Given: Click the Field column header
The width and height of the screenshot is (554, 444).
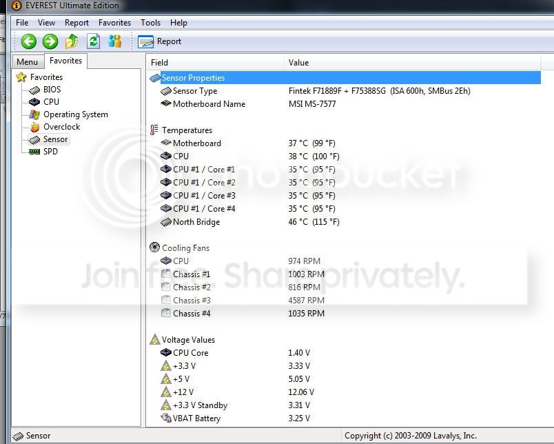Looking at the screenshot, I should (215, 63).
